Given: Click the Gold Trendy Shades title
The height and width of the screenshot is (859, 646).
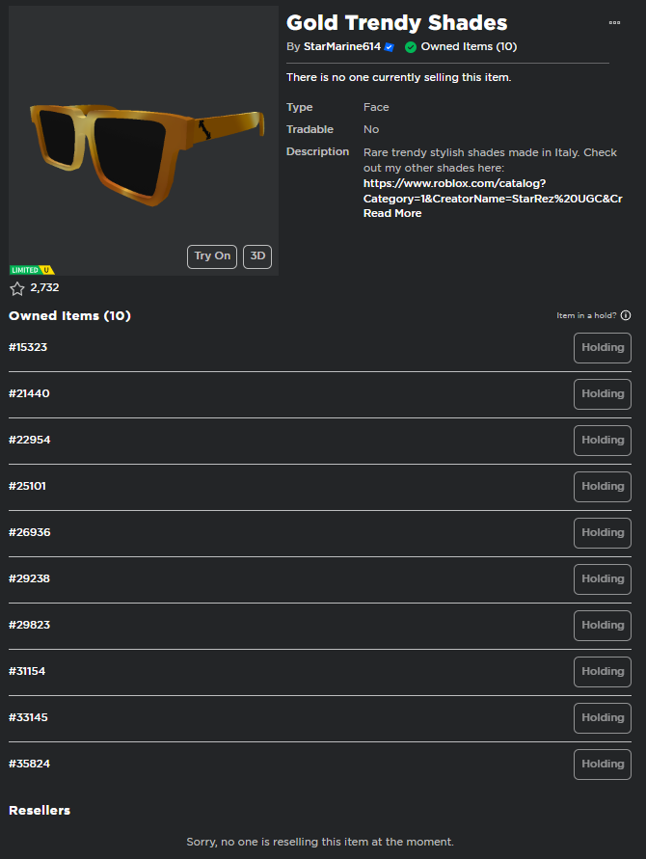Looking at the screenshot, I should pos(396,23).
